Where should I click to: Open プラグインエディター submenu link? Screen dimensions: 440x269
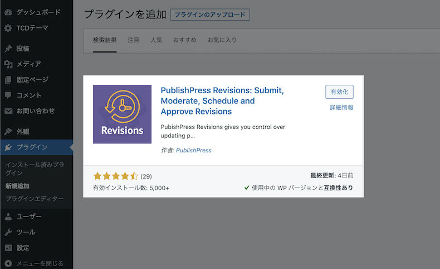pos(35,199)
